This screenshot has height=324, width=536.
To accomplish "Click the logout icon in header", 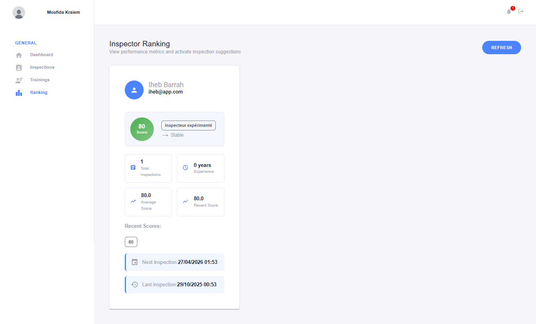I will tap(521, 11).
